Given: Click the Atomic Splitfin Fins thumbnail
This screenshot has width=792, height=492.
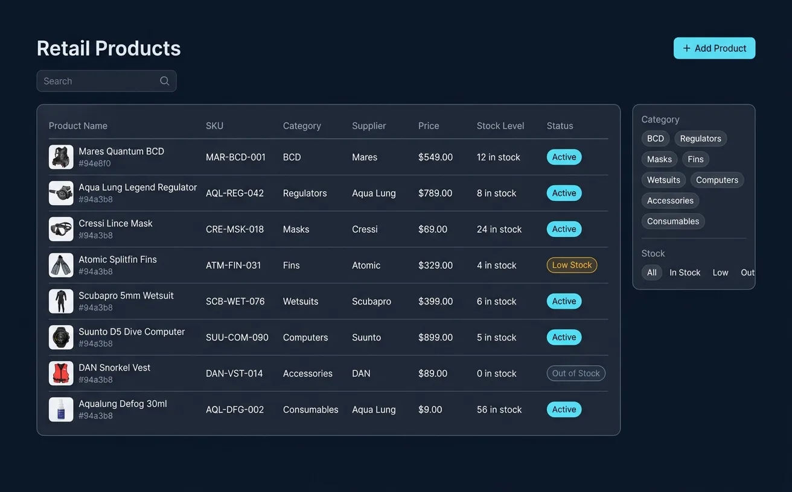Looking at the screenshot, I should point(61,265).
